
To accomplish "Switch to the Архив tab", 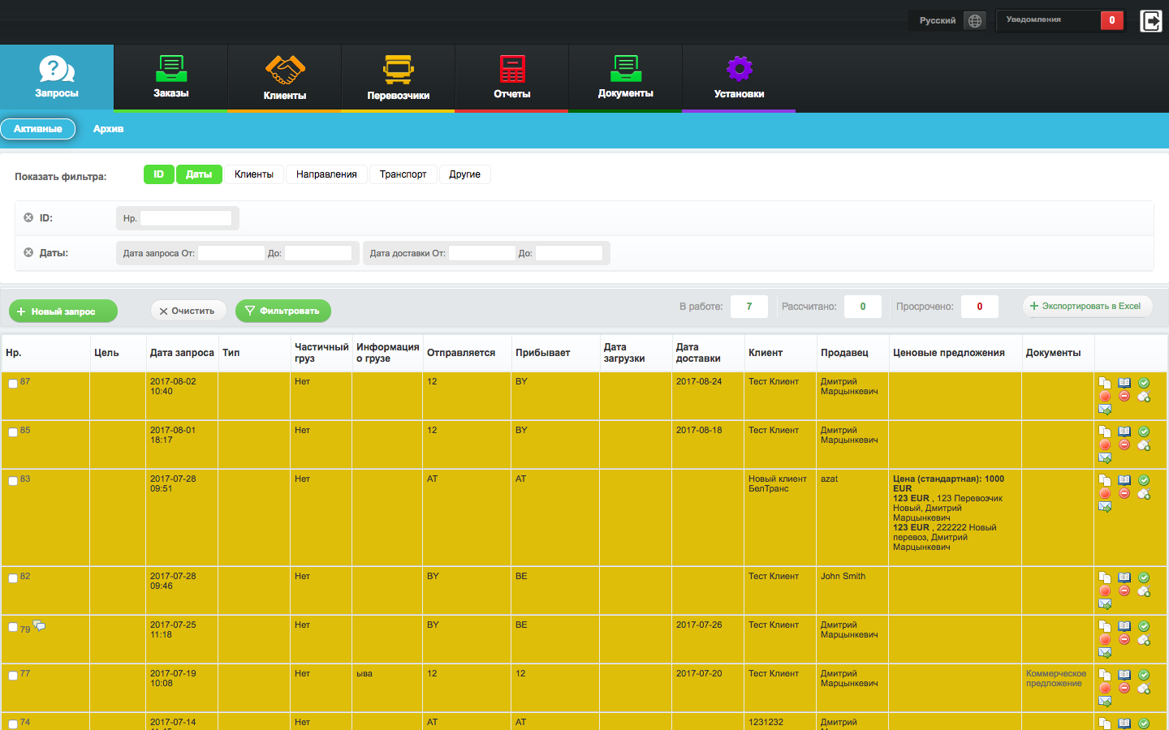I will [x=108, y=129].
